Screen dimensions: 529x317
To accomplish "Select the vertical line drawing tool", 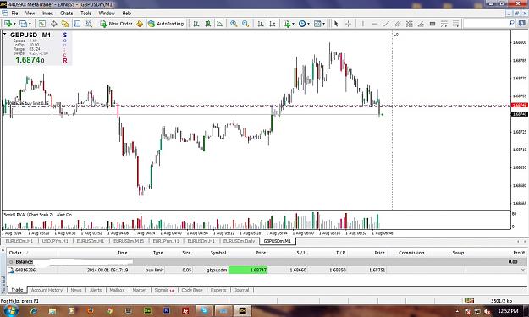I will coord(363,24).
